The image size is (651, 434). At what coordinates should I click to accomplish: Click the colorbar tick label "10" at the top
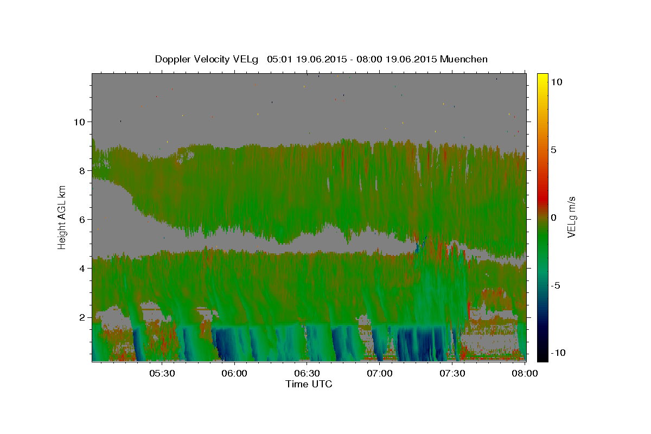[x=556, y=81]
